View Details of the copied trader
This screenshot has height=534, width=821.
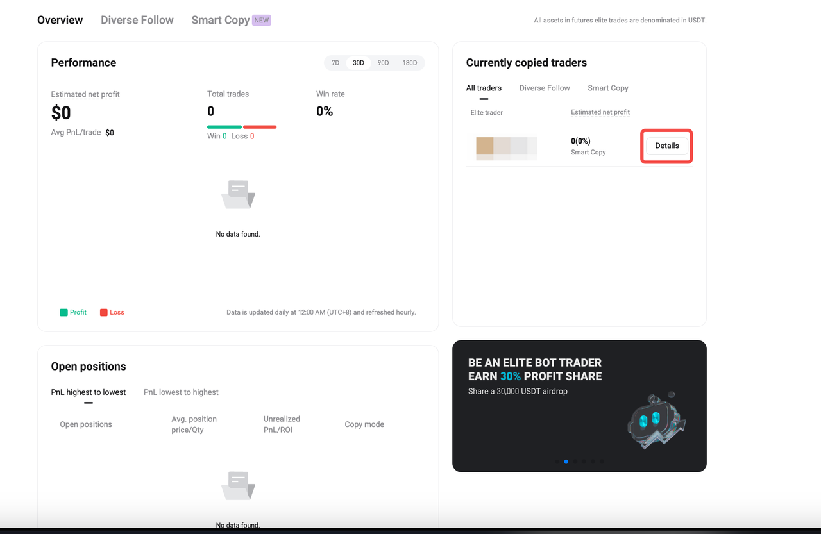click(x=666, y=146)
